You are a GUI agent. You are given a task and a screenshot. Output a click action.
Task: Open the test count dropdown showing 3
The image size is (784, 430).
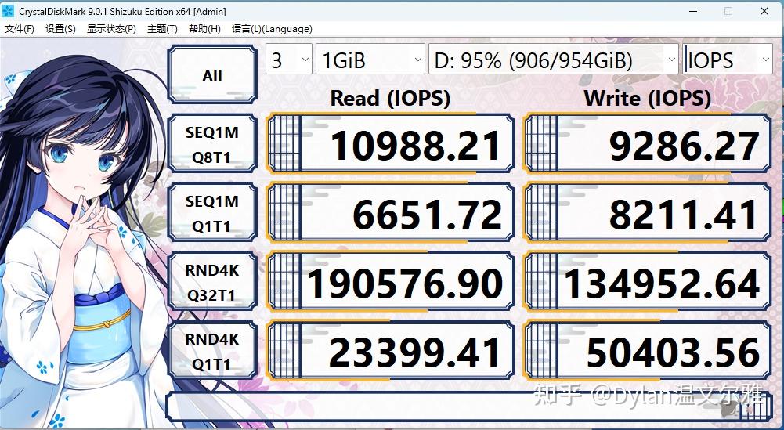[x=289, y=59]
